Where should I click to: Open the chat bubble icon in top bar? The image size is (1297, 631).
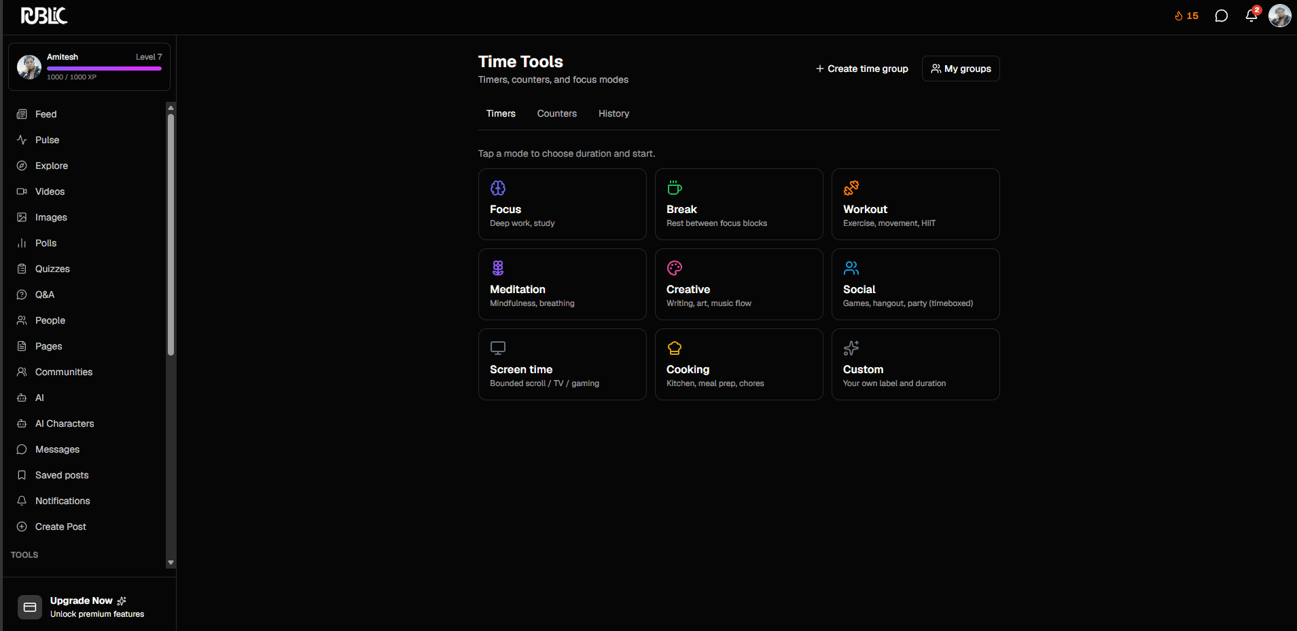[1221, 16]
